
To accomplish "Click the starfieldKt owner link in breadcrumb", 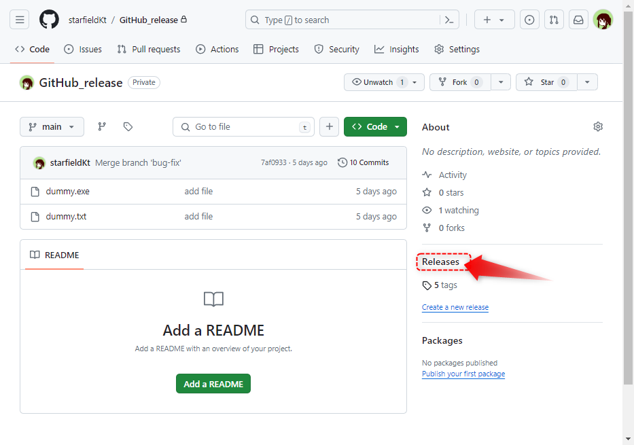I will click(x=88, y=20).
